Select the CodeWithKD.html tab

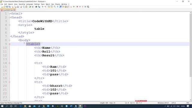pos(8,10)
